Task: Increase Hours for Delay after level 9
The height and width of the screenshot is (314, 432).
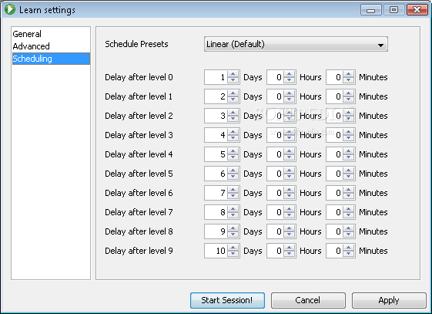Action: click(x=290, y=248)
